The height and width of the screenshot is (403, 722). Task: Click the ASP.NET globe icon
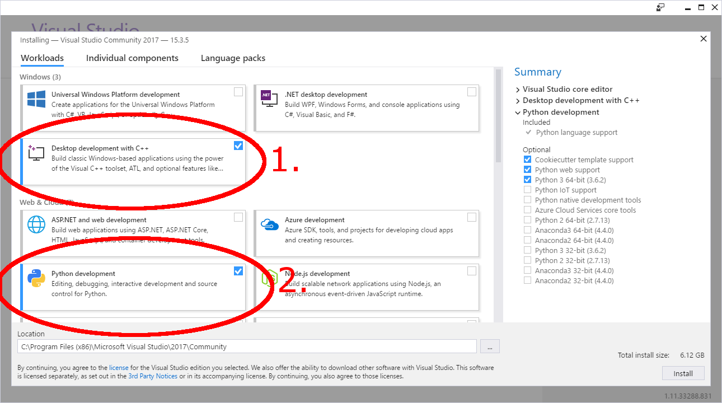tap(36, 224)
